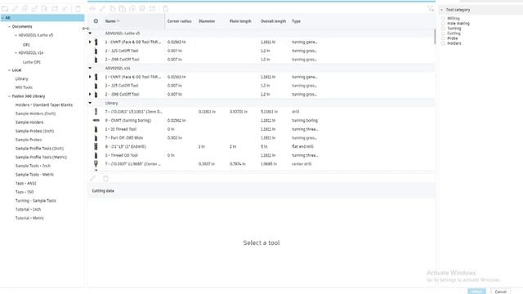
Task: Sort by Diameter column header
Action: tap(207, 21)
